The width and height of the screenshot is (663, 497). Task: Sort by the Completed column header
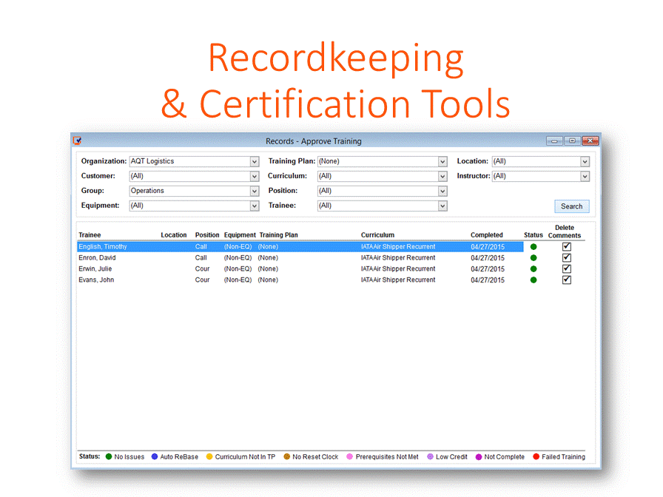point(486,235)
